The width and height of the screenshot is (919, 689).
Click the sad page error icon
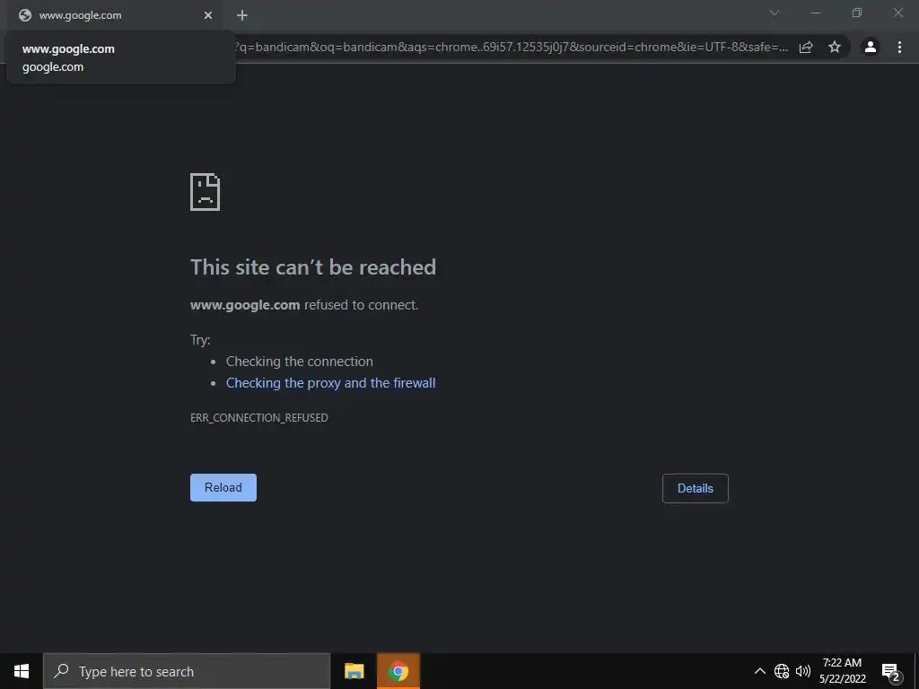206,192
